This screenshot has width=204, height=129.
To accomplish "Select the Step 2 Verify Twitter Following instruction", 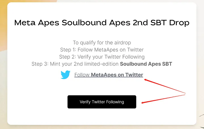I will [x=102, y=57].
